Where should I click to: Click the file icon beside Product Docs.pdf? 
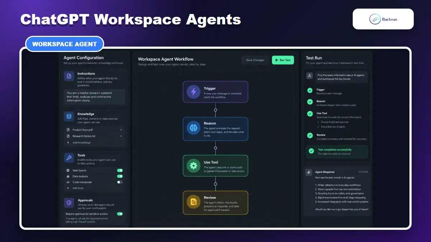tap(68, 130)
